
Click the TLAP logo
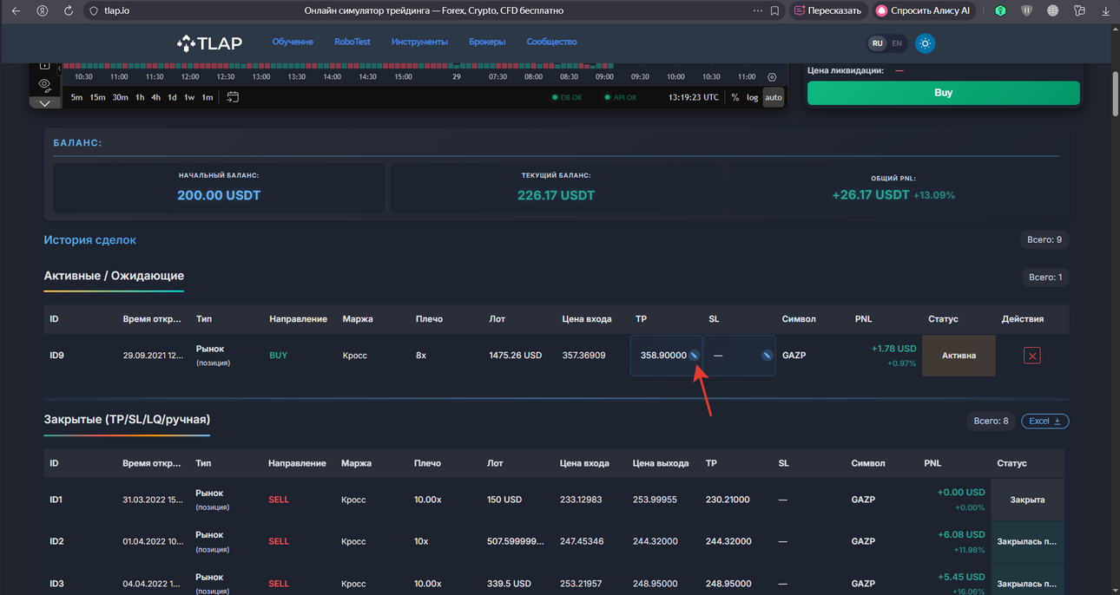pyautogui.click(x=209, y=42)
